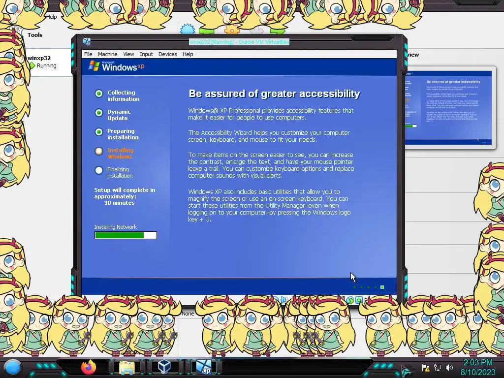
Task: Click the 'Setup will complete in approximately' text
Action: tap(125, 193)
